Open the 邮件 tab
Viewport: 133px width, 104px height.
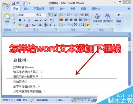click(62, 9)
